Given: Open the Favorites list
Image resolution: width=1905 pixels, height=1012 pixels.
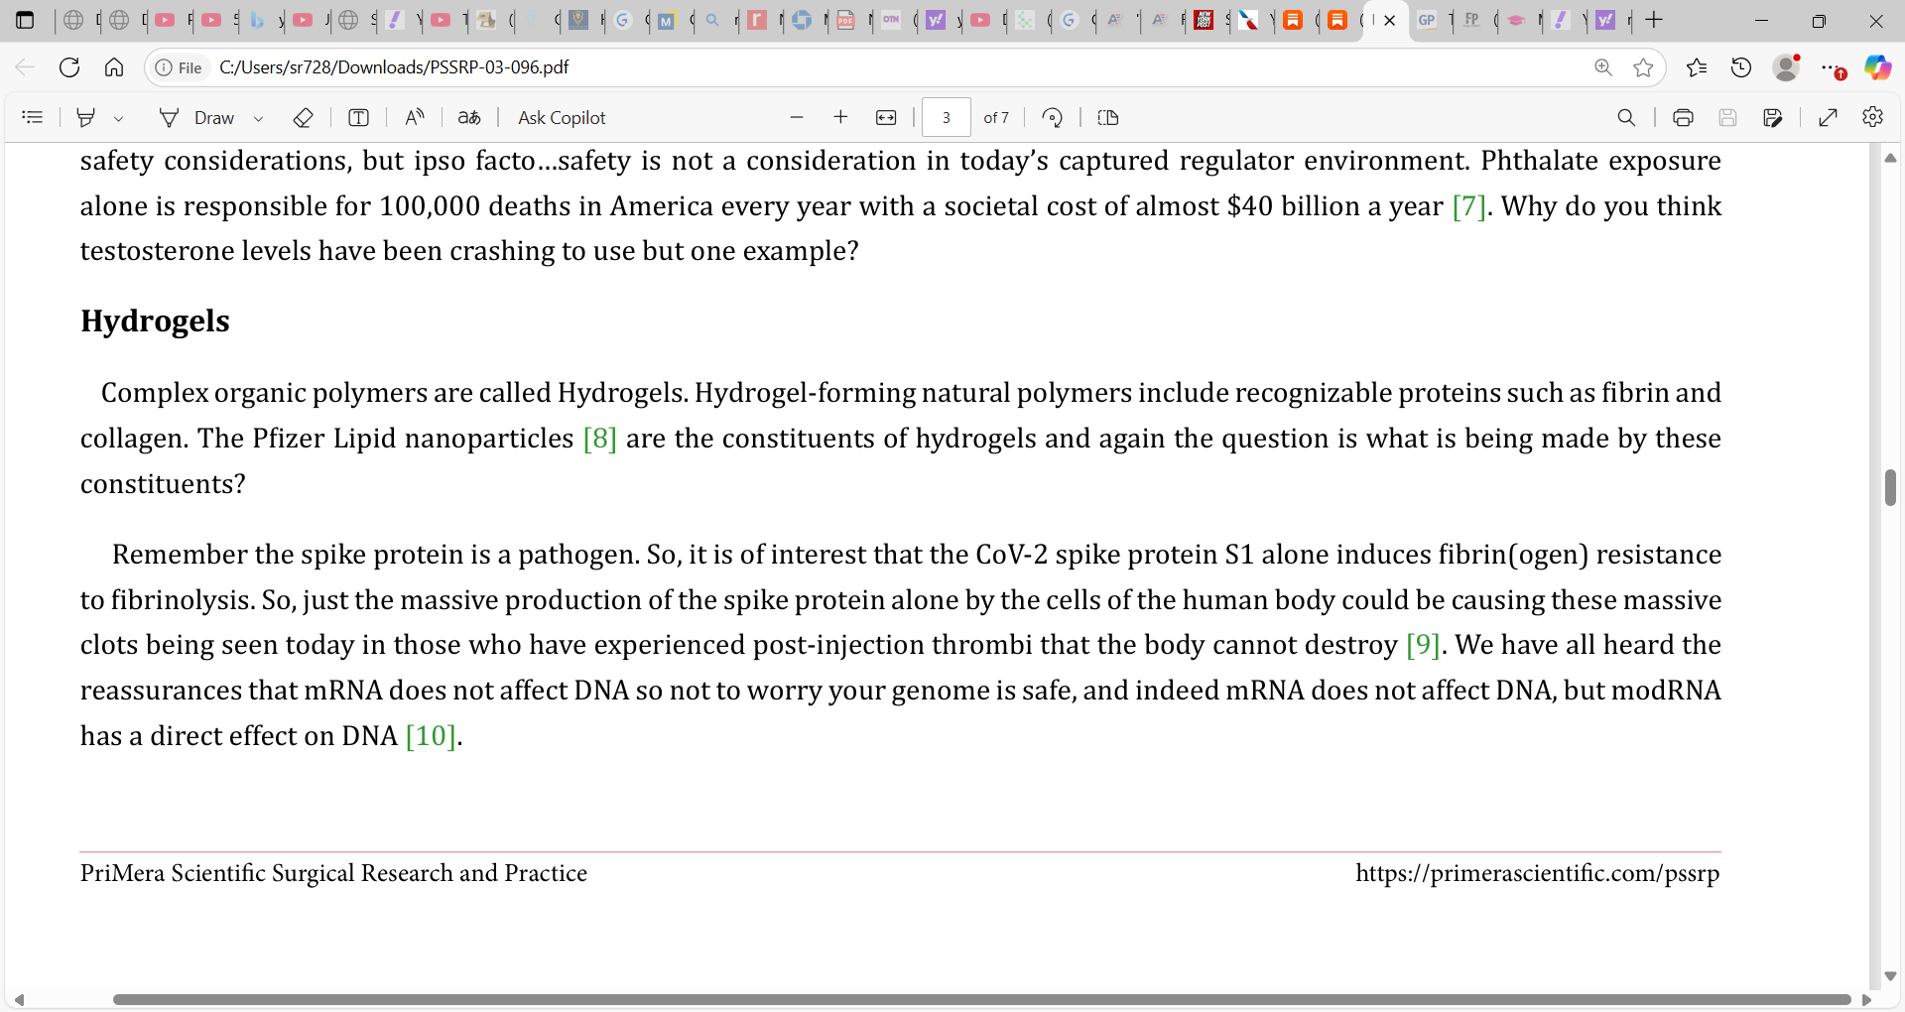Looking at the screenshot, I should [x=1697, y=67].
